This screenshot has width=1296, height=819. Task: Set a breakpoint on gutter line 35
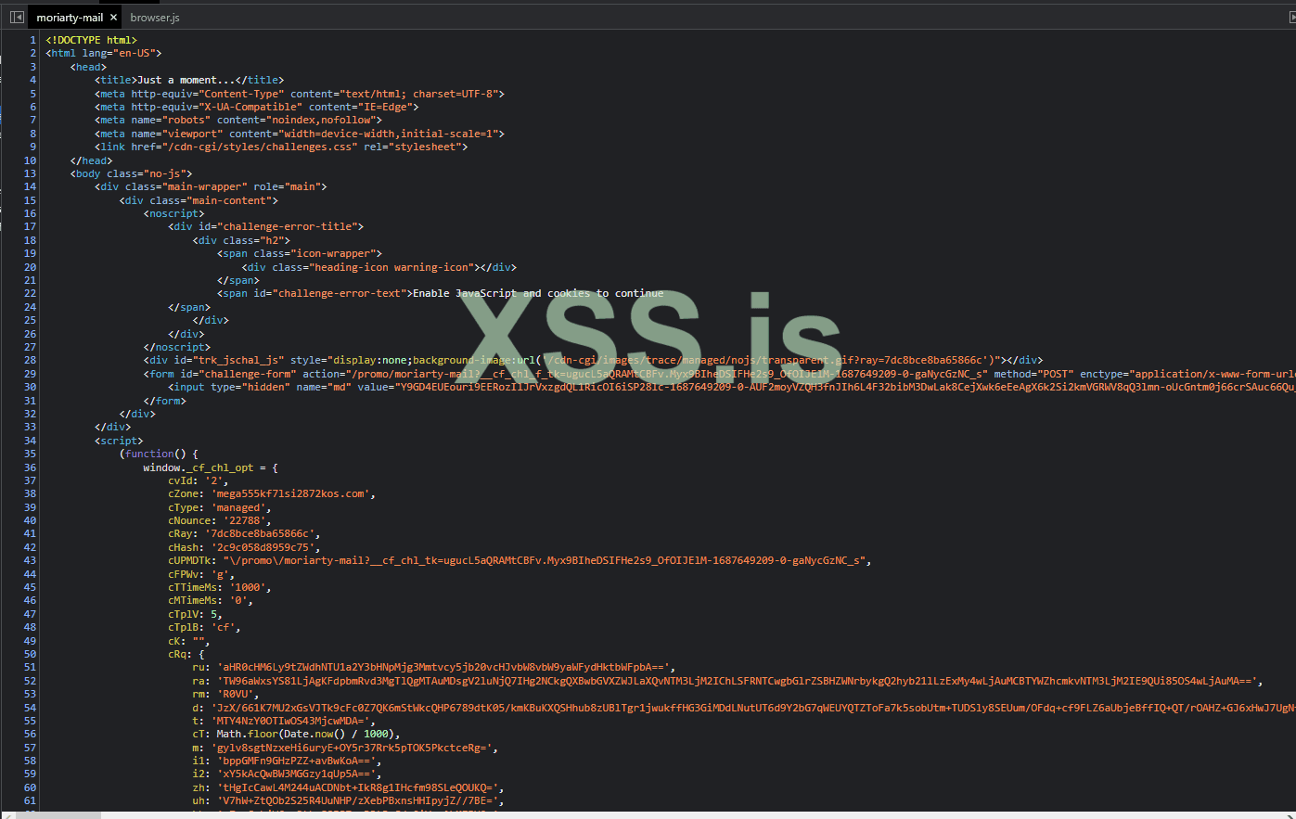[30, 454]
